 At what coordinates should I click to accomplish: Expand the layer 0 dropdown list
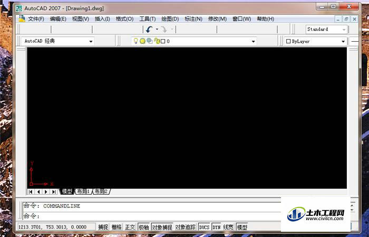[x=253, y=42]
